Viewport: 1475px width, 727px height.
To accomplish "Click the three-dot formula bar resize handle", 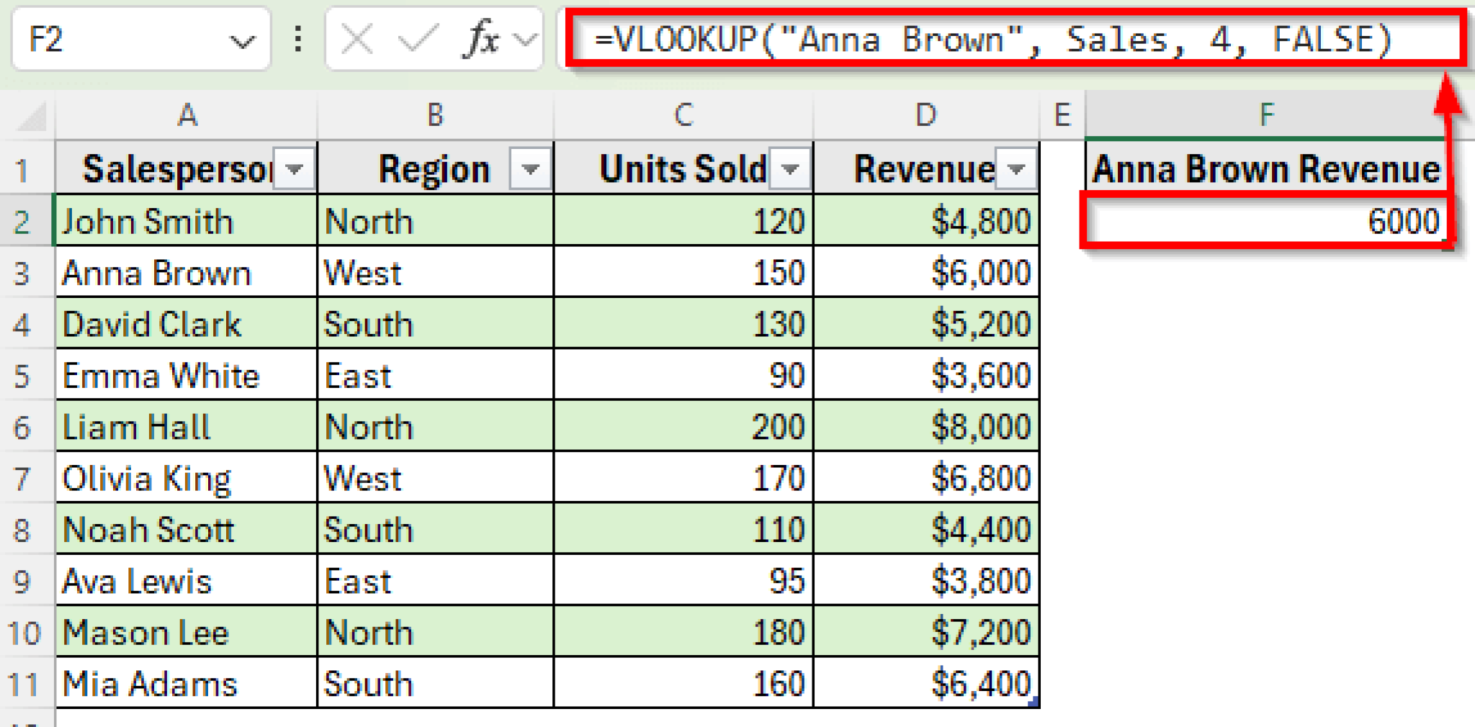I will pos(297,39).
